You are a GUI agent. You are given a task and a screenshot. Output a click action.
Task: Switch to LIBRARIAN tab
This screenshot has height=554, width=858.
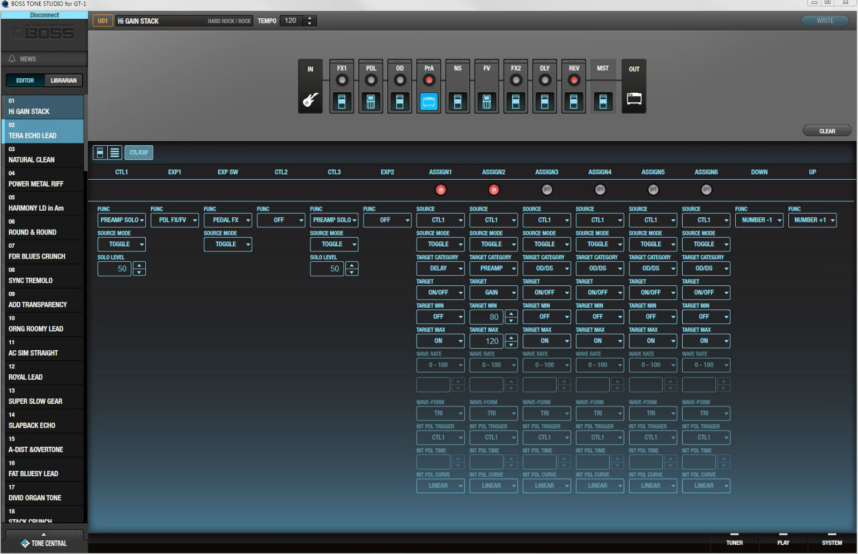[x=64, y=80]
